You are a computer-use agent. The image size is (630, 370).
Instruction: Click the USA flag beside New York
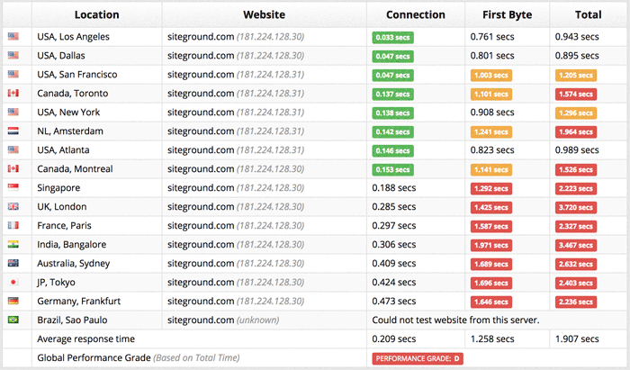click(13, 113)
